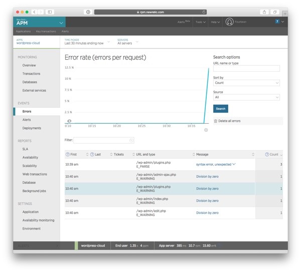Open the Web transactions report

click(35, 174)
